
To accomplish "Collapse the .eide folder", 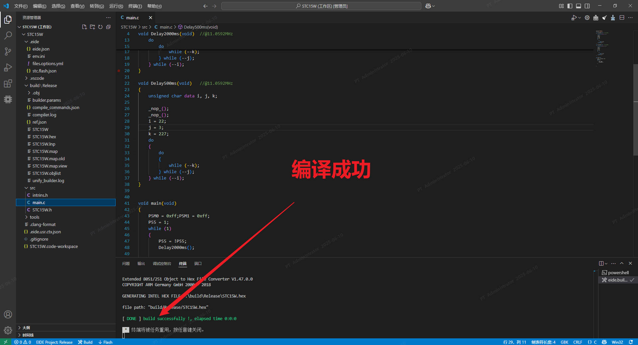I will click(26, 42).
